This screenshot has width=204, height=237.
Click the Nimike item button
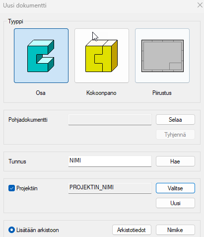pyautogui.click(x=175, y=230)
